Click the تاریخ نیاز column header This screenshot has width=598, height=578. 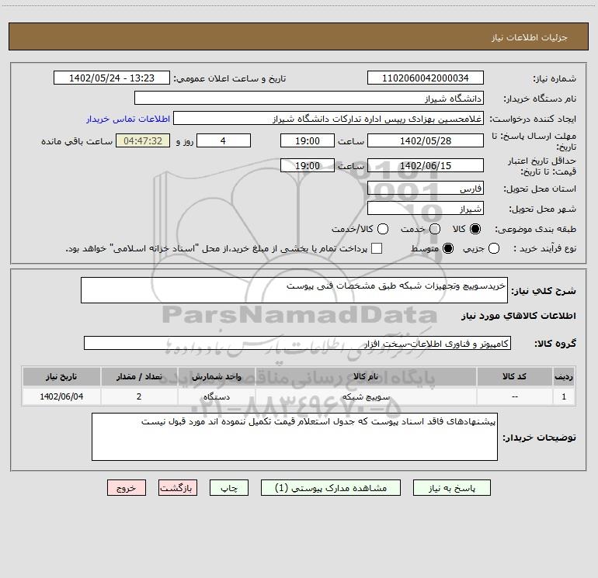61,376
